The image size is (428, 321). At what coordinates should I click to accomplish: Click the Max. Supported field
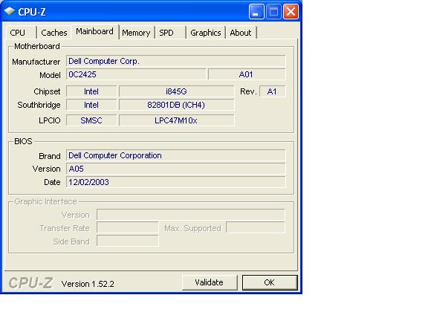256,227
